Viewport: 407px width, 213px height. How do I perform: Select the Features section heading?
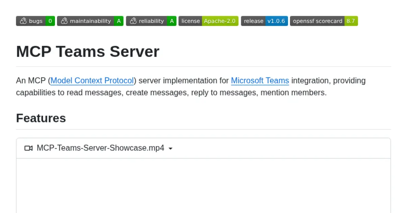pyautogui.click(x=41, y=118)
